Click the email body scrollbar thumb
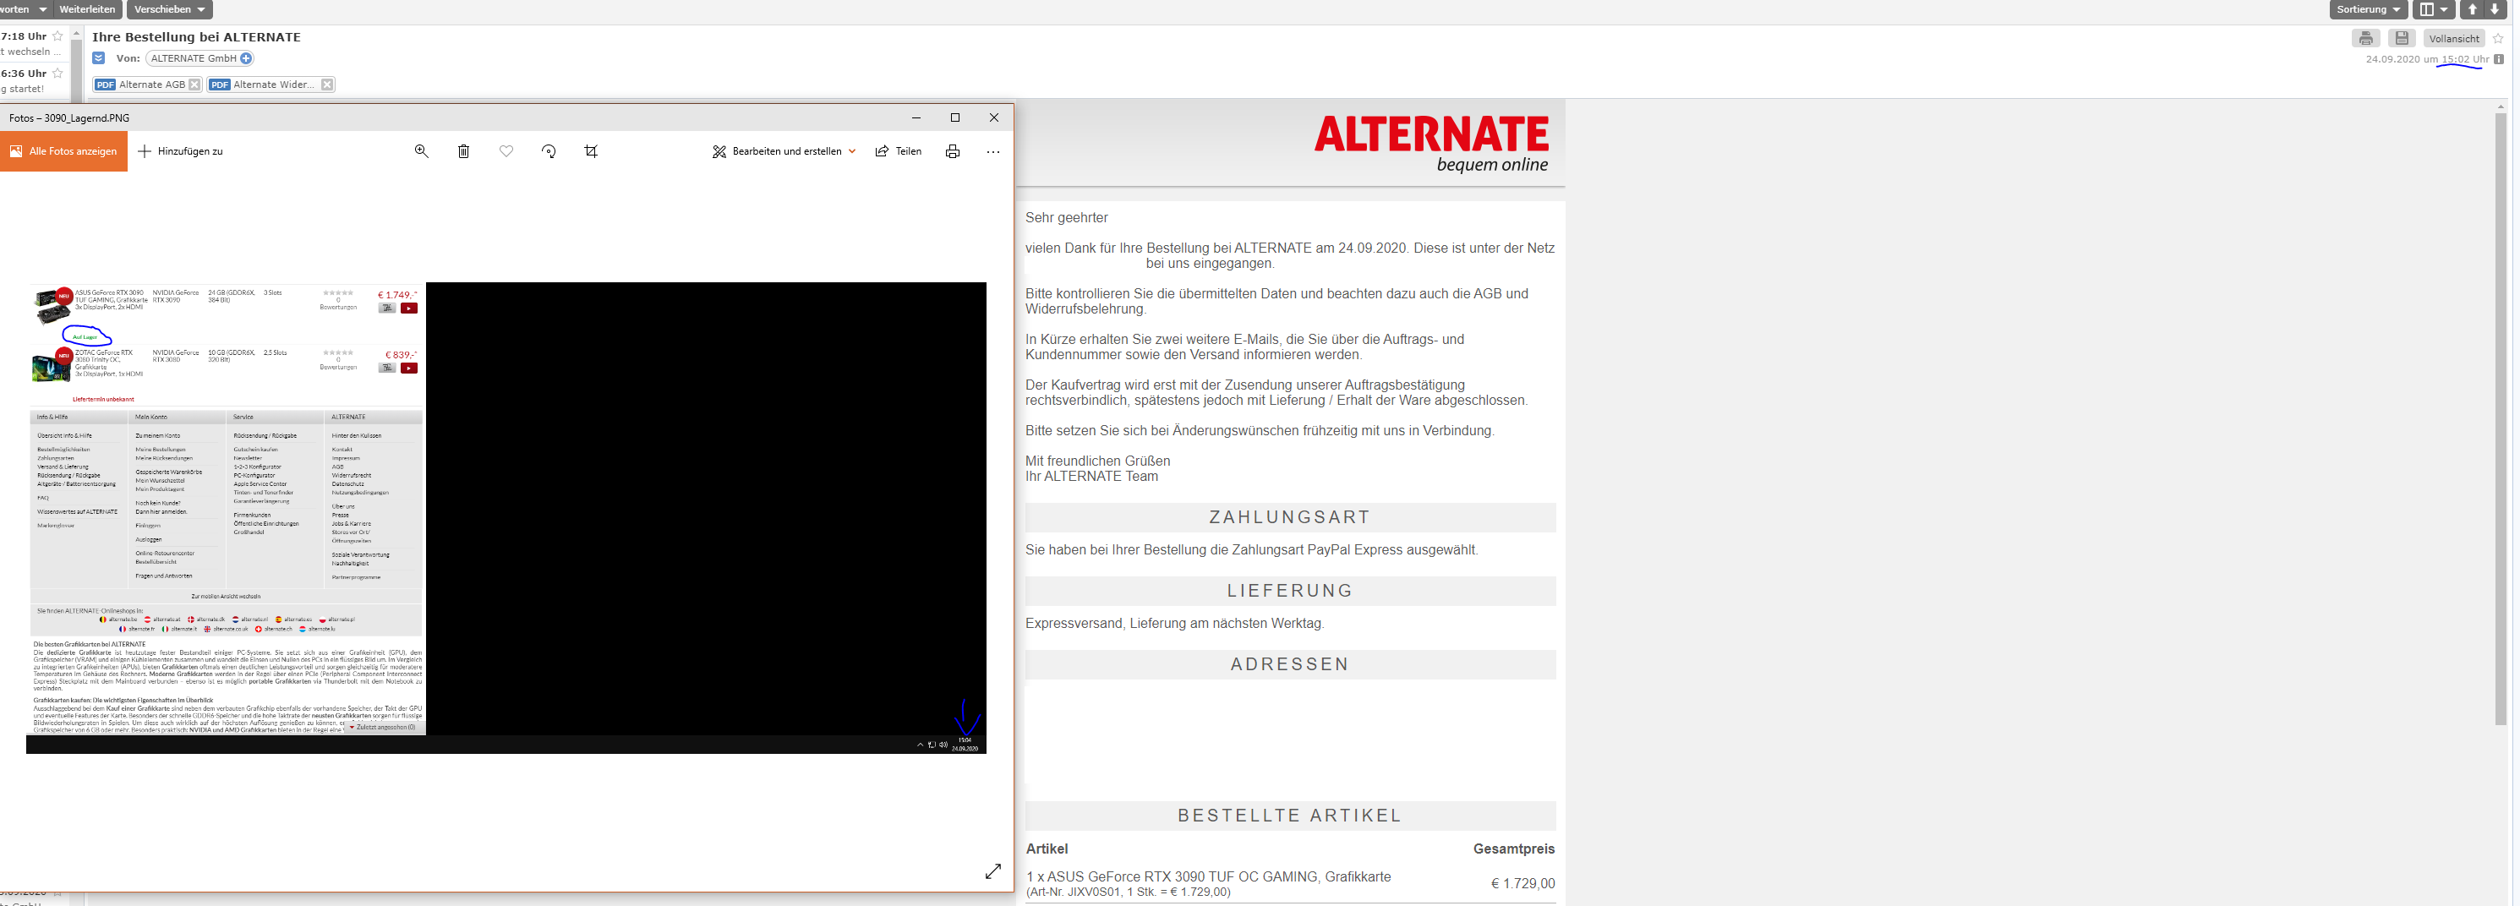The width and height of the screenshot is (2520, 906). [2501, 418]
